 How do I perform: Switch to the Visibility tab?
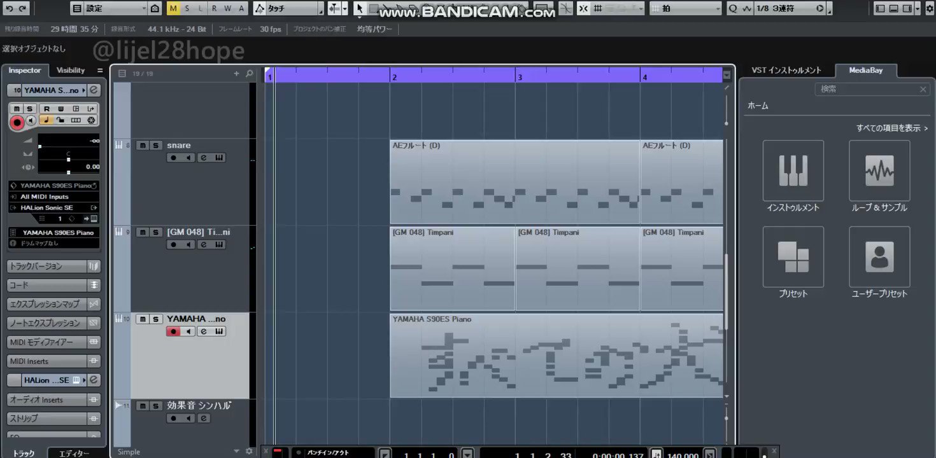click(x=71, y=71)
